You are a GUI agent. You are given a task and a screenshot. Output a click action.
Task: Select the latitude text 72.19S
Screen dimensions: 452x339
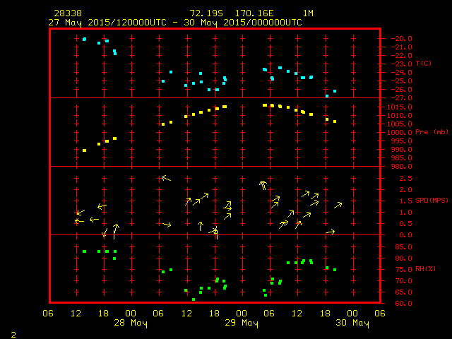tap(205, 13)
